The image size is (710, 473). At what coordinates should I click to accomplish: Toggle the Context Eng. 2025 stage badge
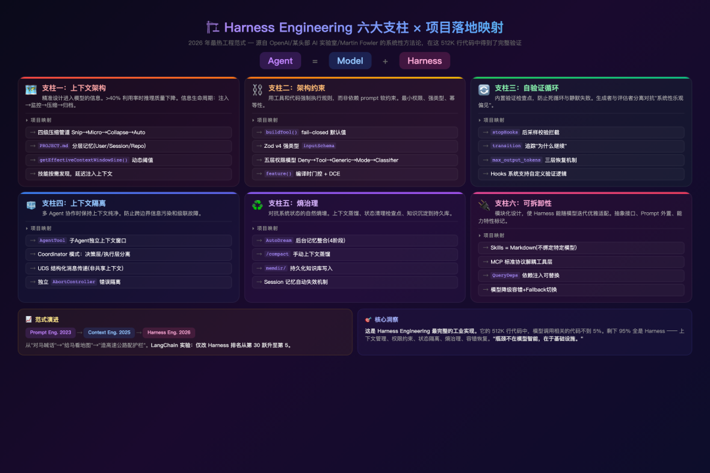(x=110, y=332)
